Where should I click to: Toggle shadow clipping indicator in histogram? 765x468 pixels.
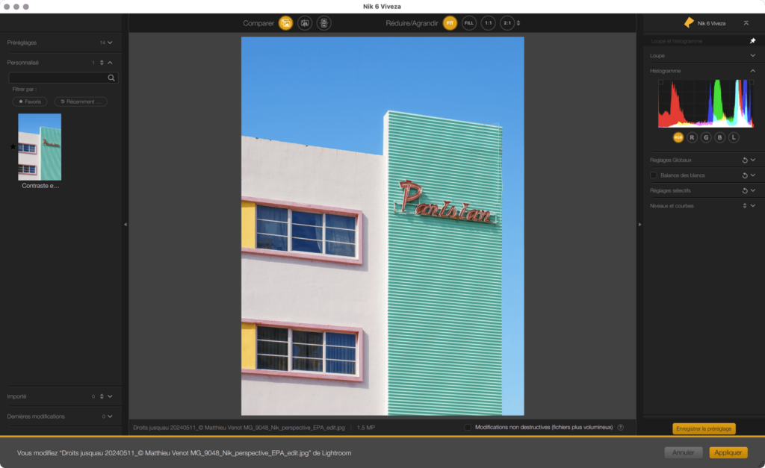[660, 82]
